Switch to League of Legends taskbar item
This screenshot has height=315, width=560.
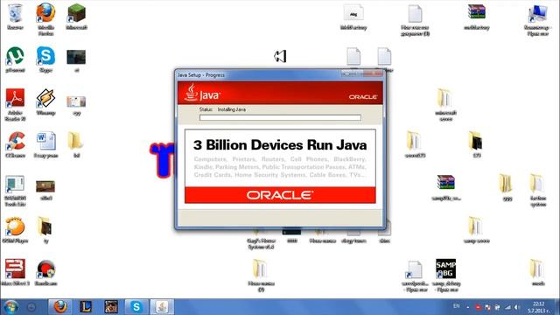pos(86,307)
